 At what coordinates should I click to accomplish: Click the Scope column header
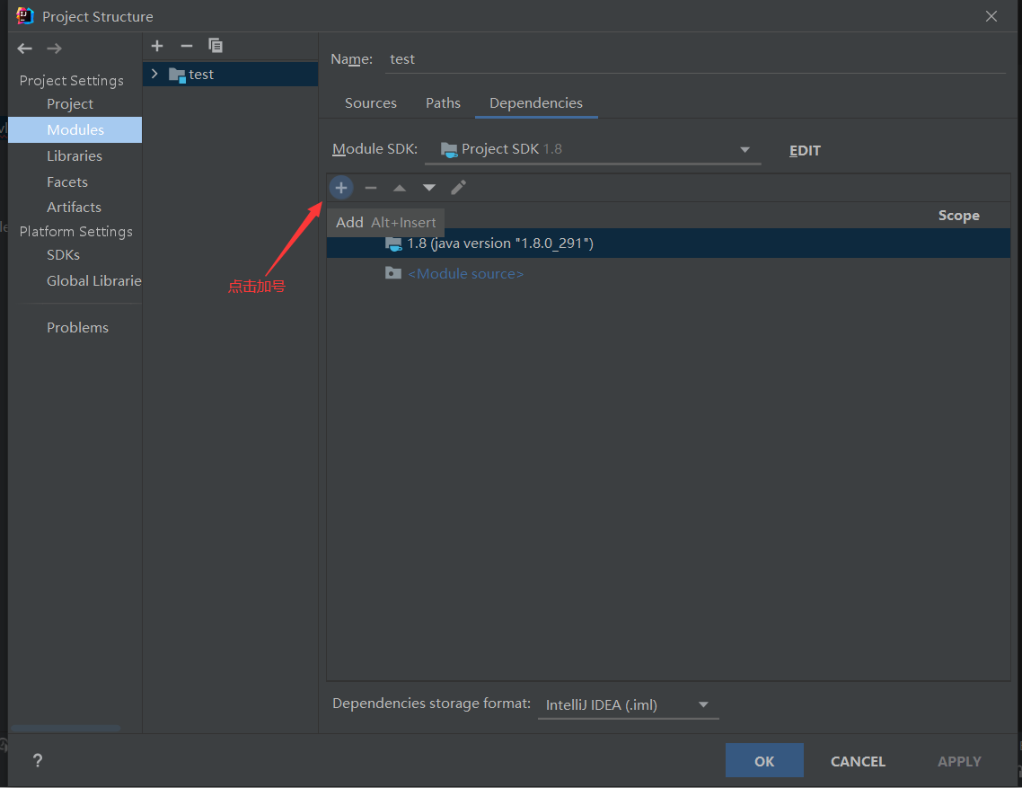coord(958,216)
